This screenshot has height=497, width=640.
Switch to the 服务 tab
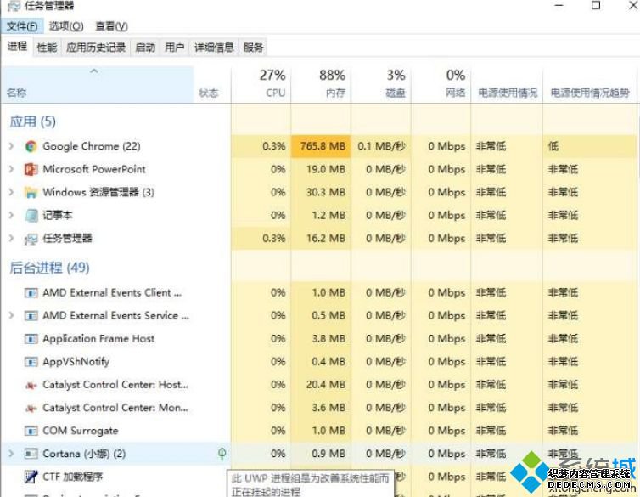253,48
